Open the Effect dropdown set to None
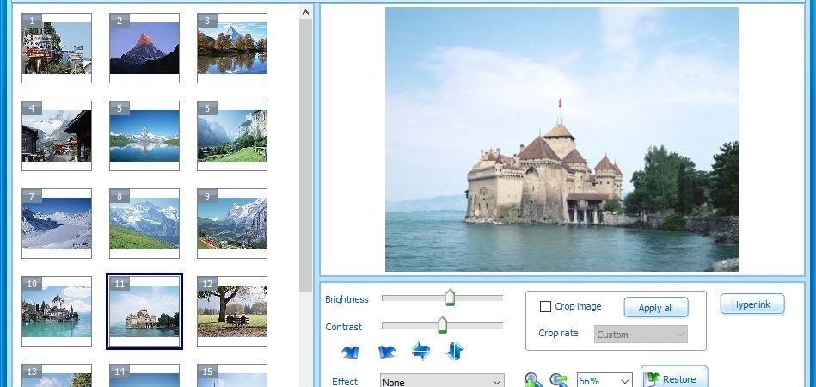 click(x=442, y=382)
